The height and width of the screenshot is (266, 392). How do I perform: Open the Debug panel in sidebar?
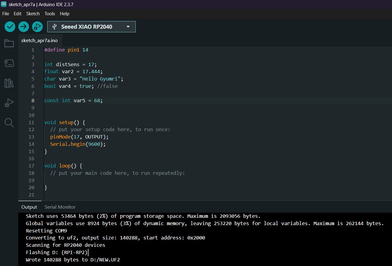(9, 103)
